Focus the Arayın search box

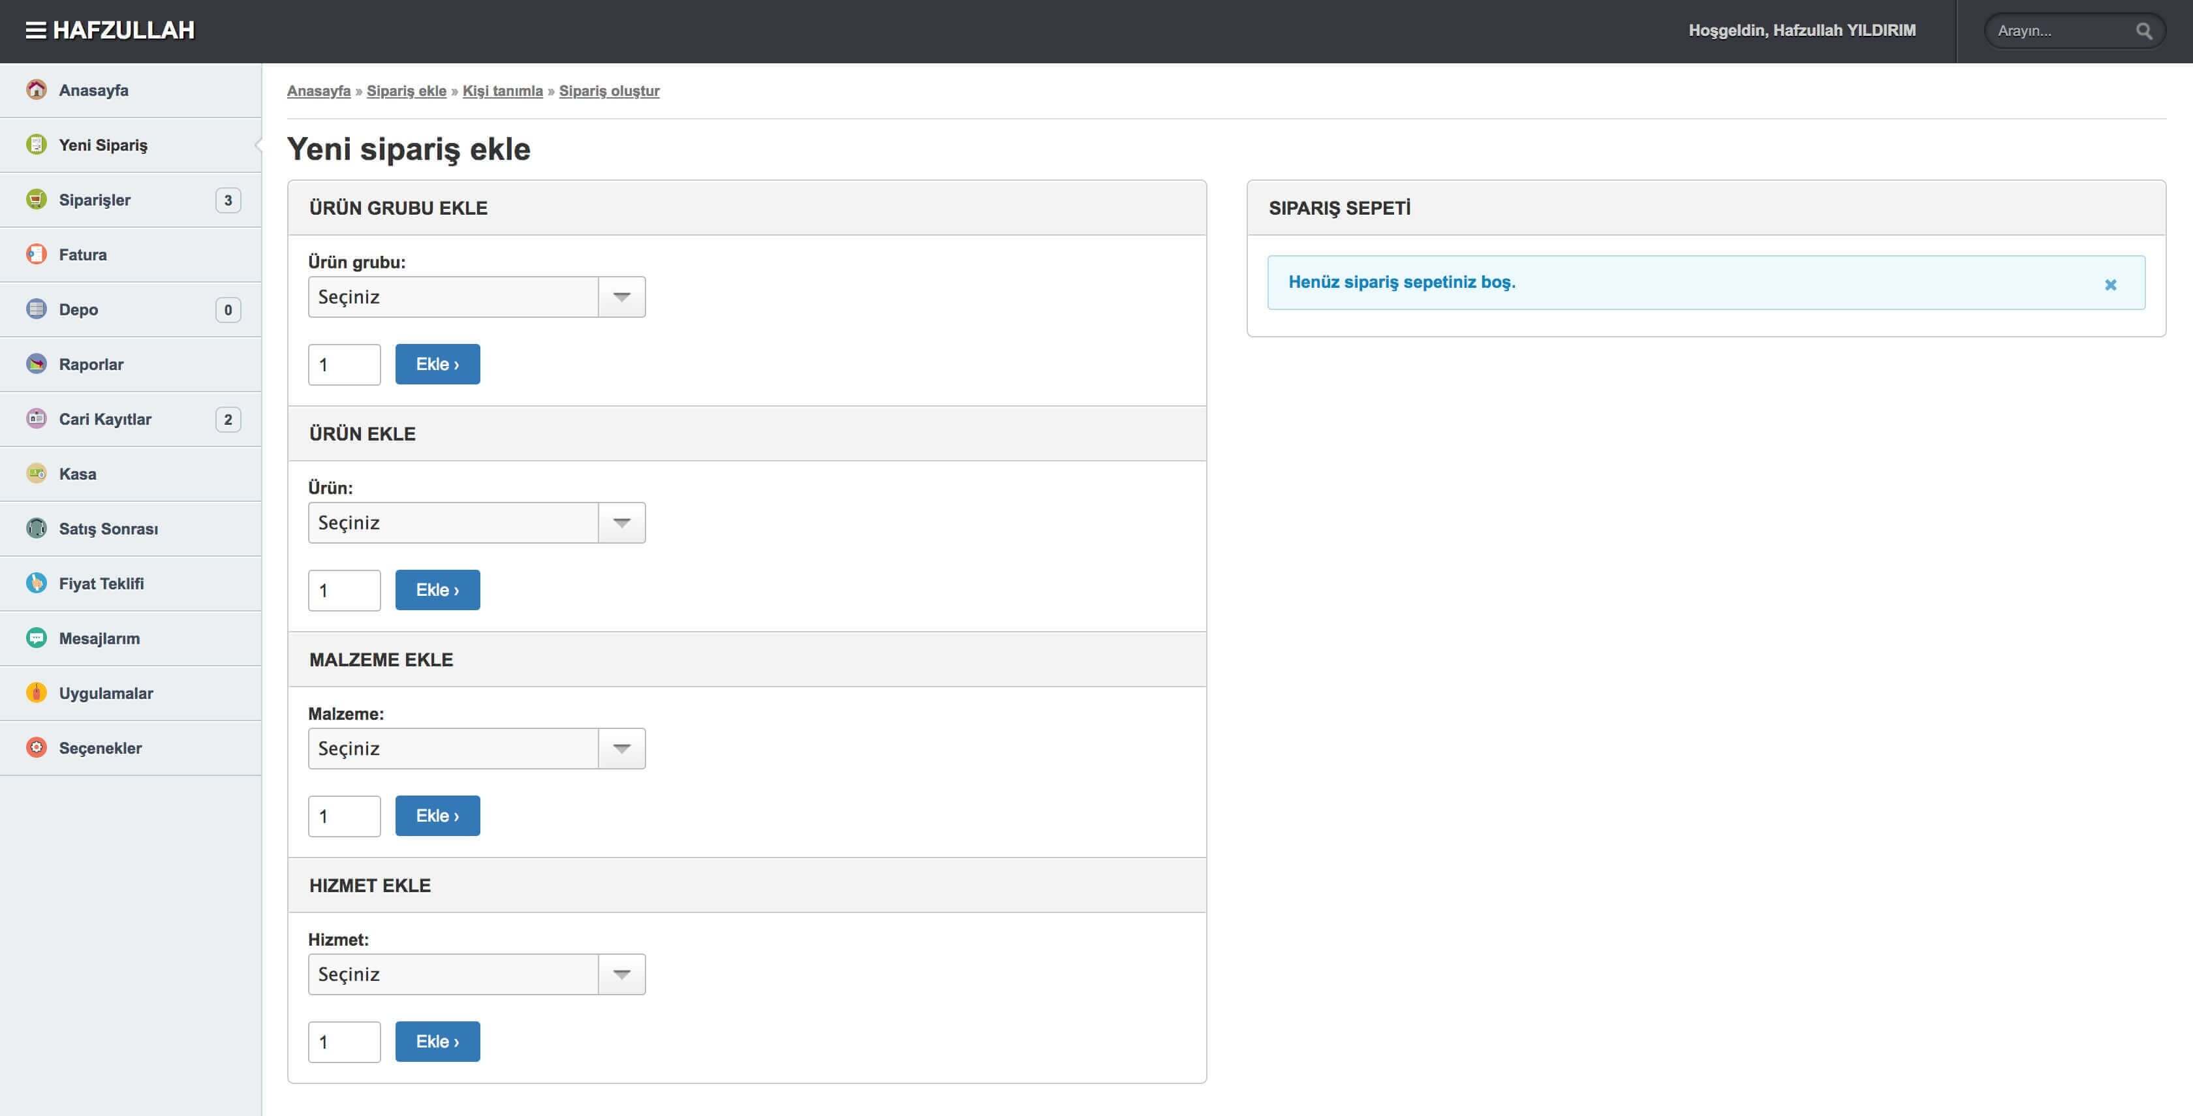[2061, 31]
